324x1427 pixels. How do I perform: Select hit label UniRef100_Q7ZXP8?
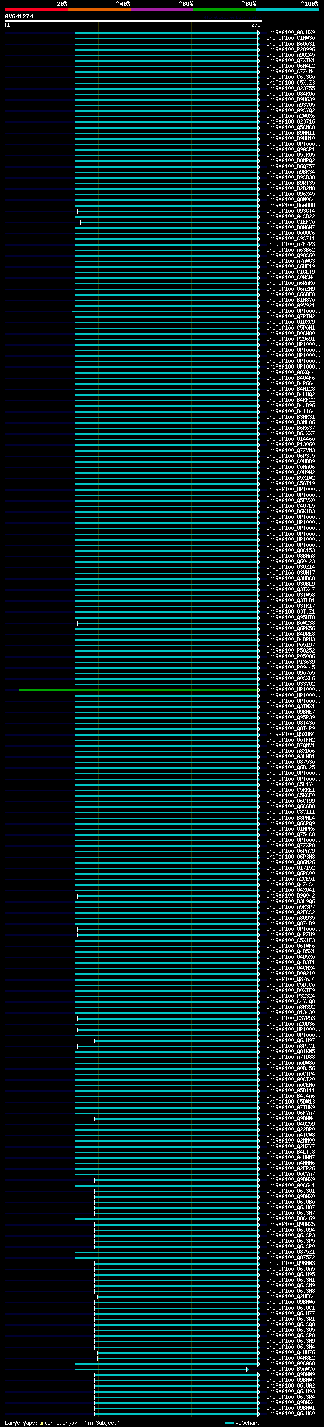click(x=291, y=846)
